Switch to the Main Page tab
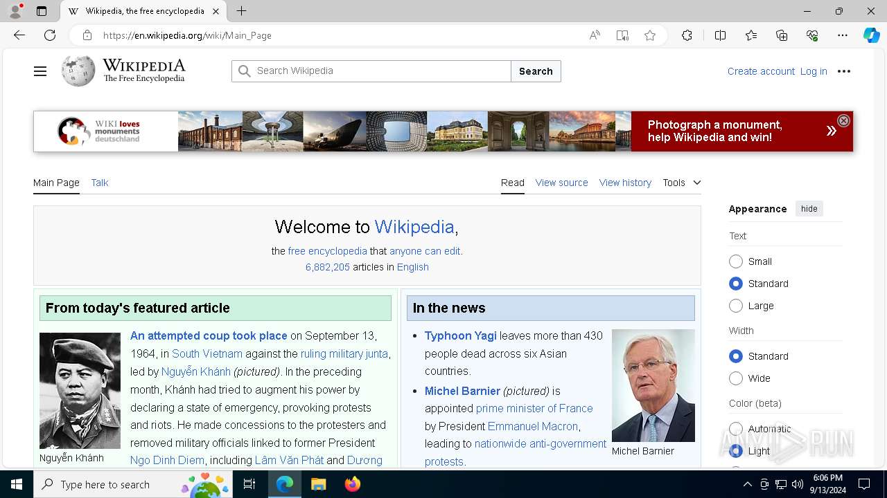Image resolution: width=887 pixels, height=498 pixels. point(56,183)
